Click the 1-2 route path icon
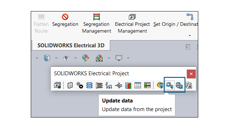The width and height of the screenshot is (229, 129). coord(109,85)
